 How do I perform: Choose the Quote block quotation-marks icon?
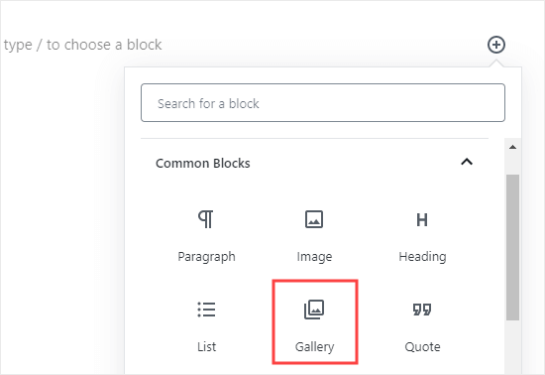tap(422, 310)
